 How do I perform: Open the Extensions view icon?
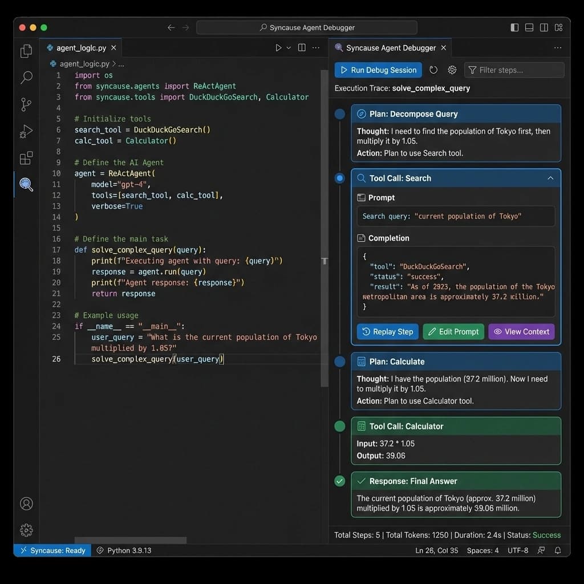pyautogui.click(x=26, y=158)
